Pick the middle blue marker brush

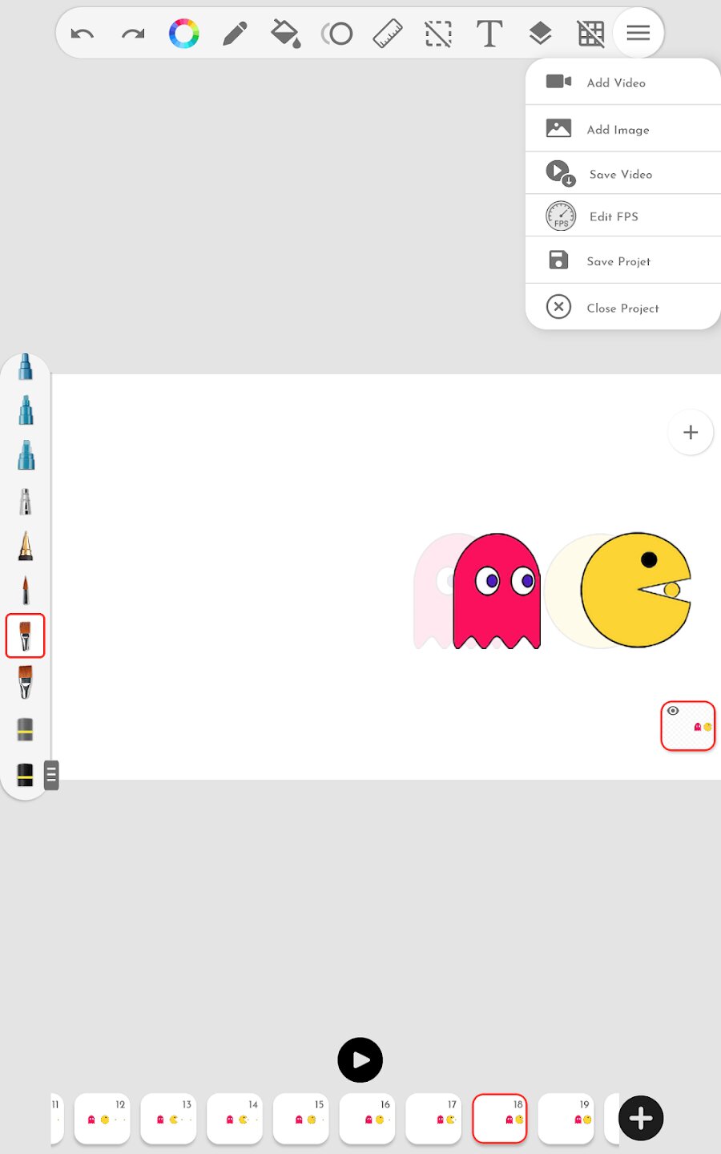click(x=26, y=410)
